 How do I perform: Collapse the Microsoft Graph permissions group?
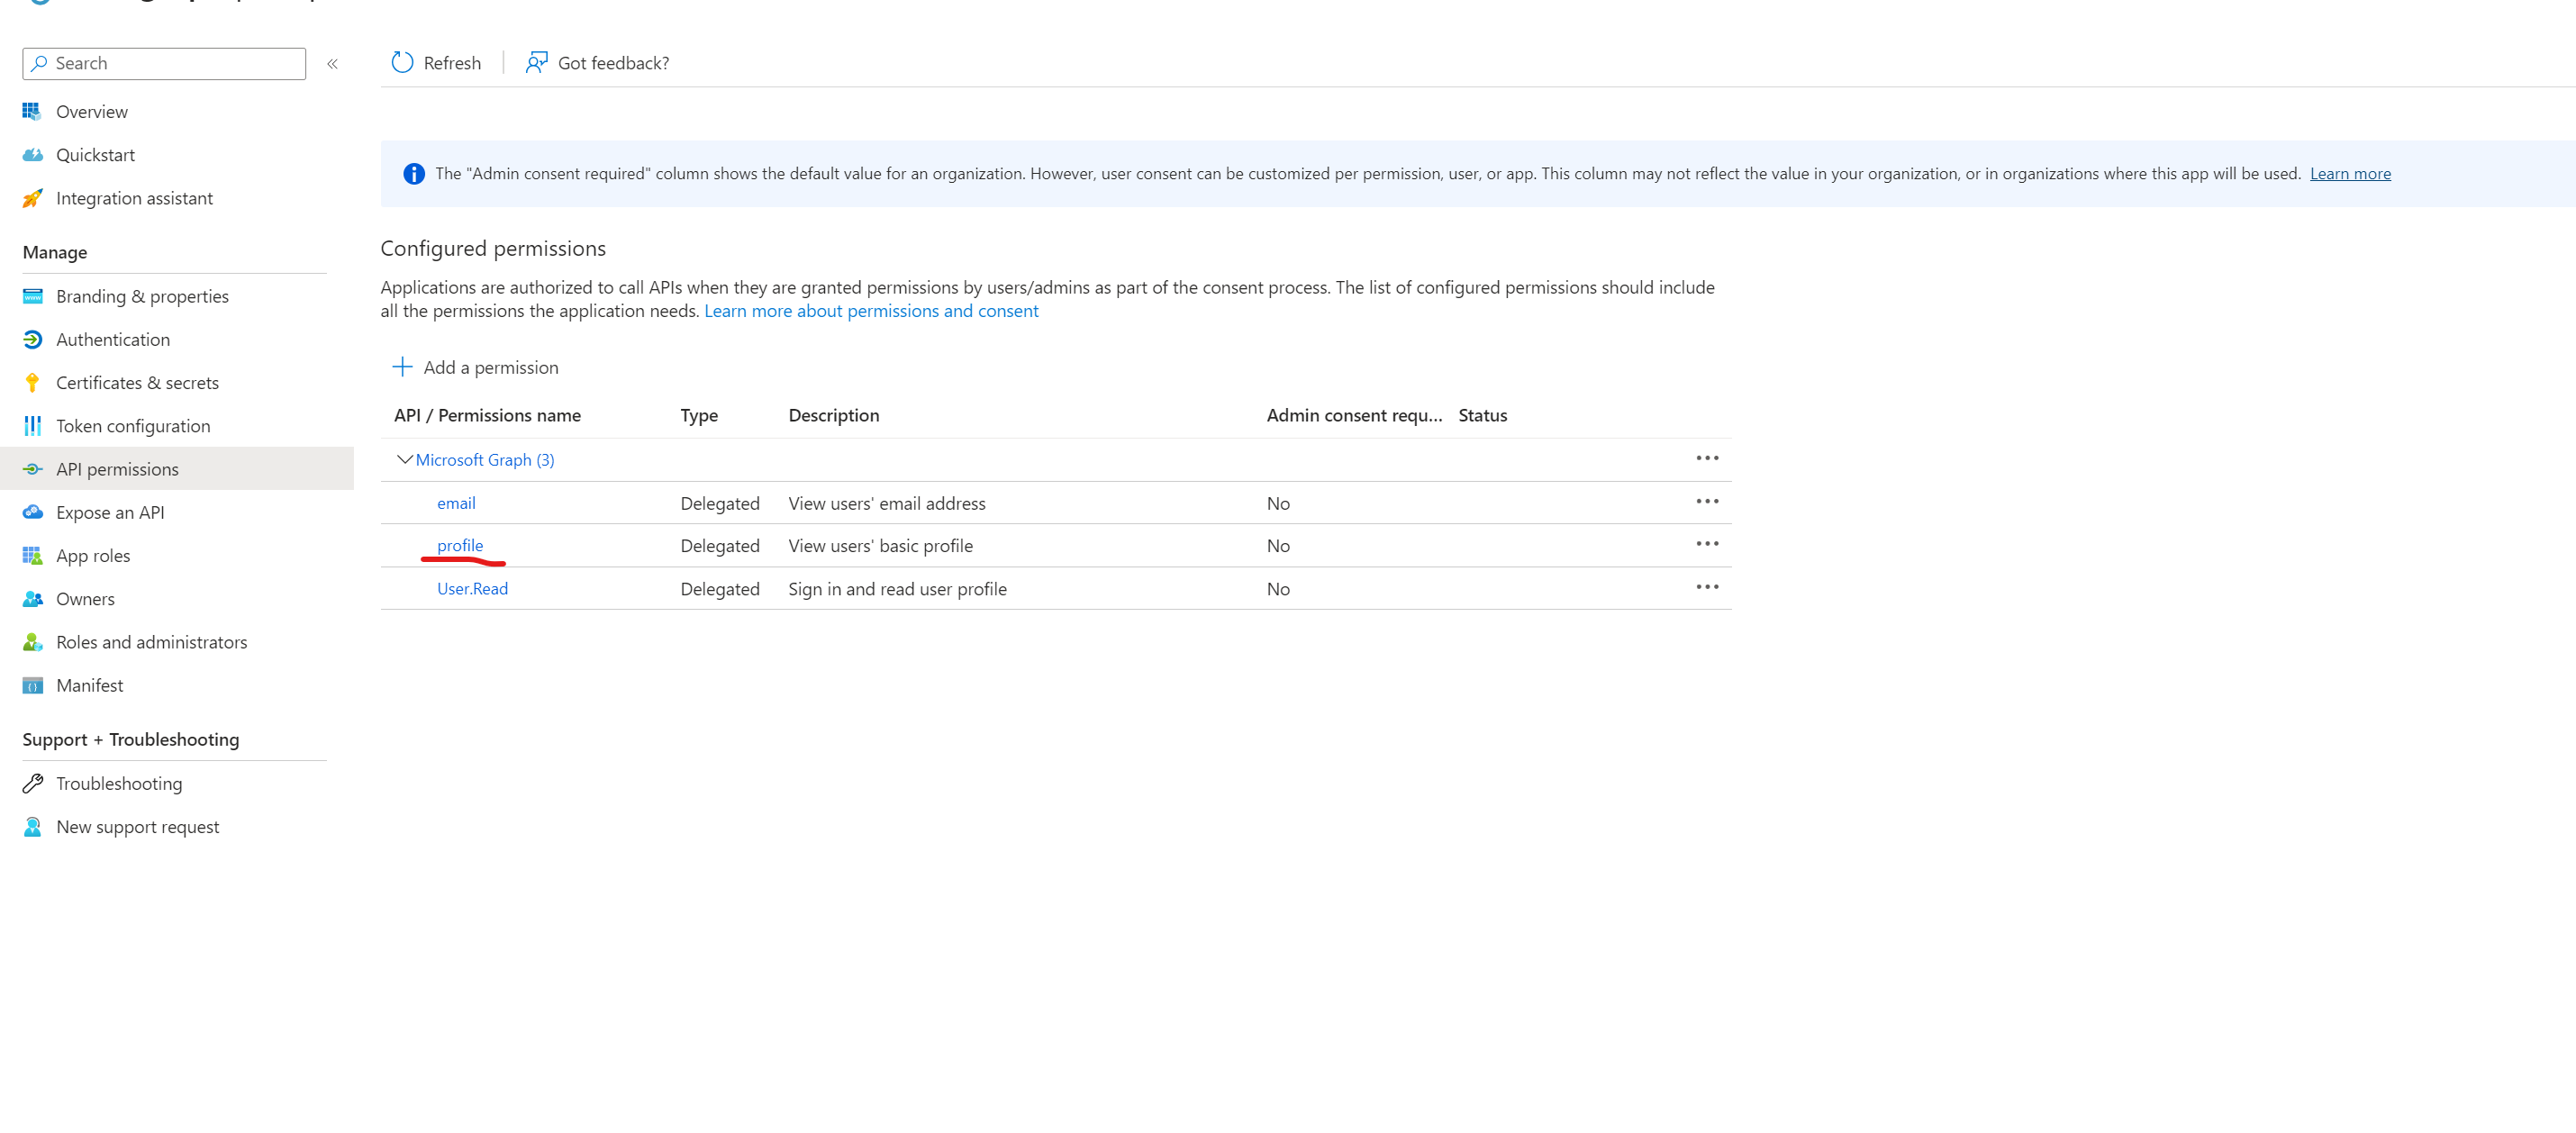404,459
